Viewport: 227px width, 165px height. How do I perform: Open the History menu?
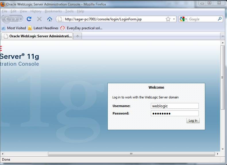tap(36, 11)
